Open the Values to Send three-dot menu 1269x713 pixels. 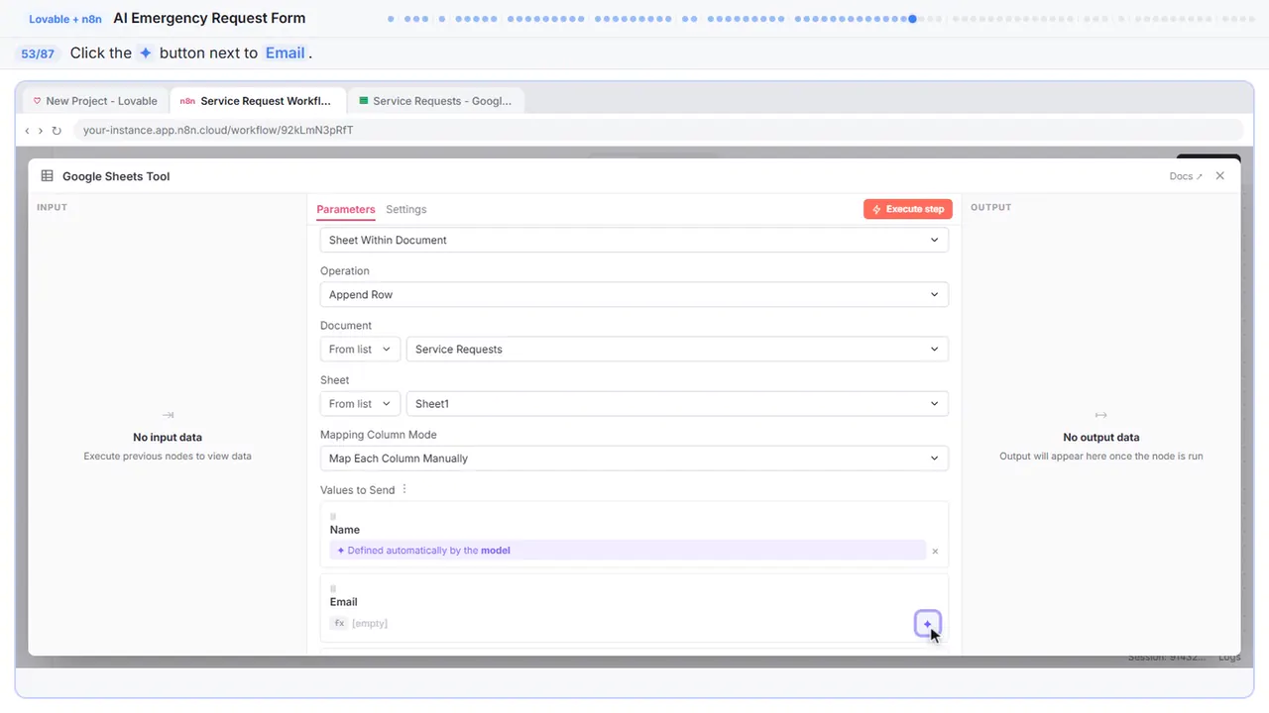[404, 490]
